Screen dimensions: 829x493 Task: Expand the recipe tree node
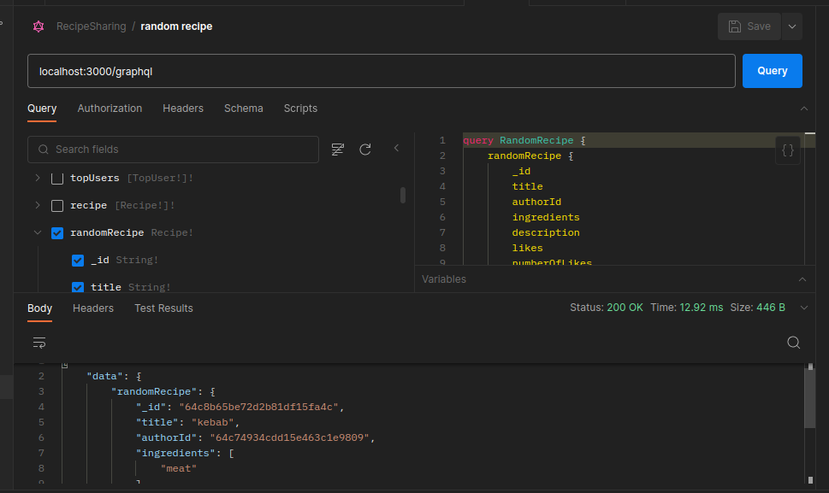click(x=38, y=205)
